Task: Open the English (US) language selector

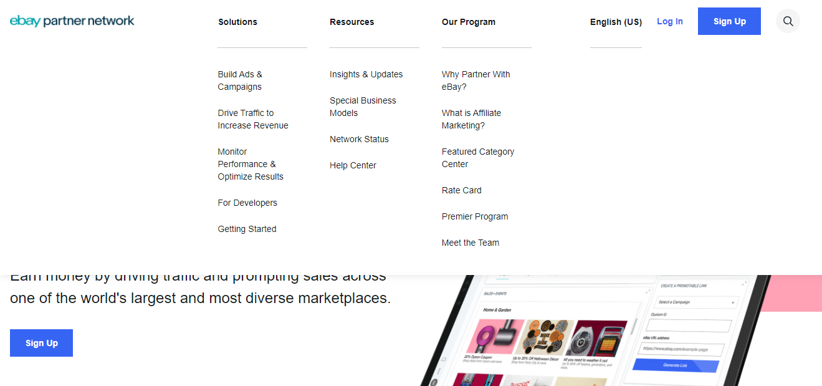Action: 616,22
